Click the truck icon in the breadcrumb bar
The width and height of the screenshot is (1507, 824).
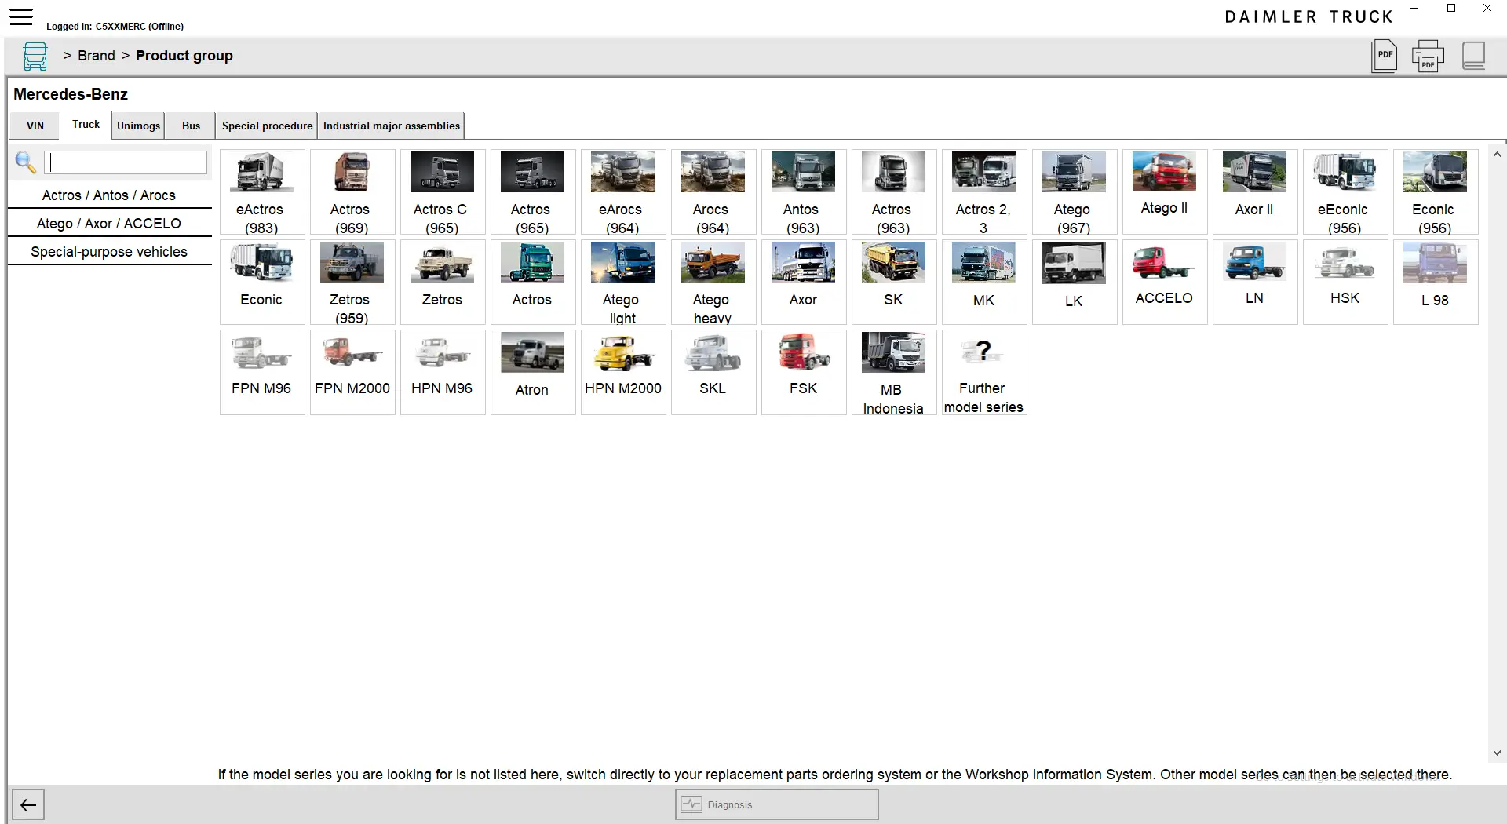[35, 56]
